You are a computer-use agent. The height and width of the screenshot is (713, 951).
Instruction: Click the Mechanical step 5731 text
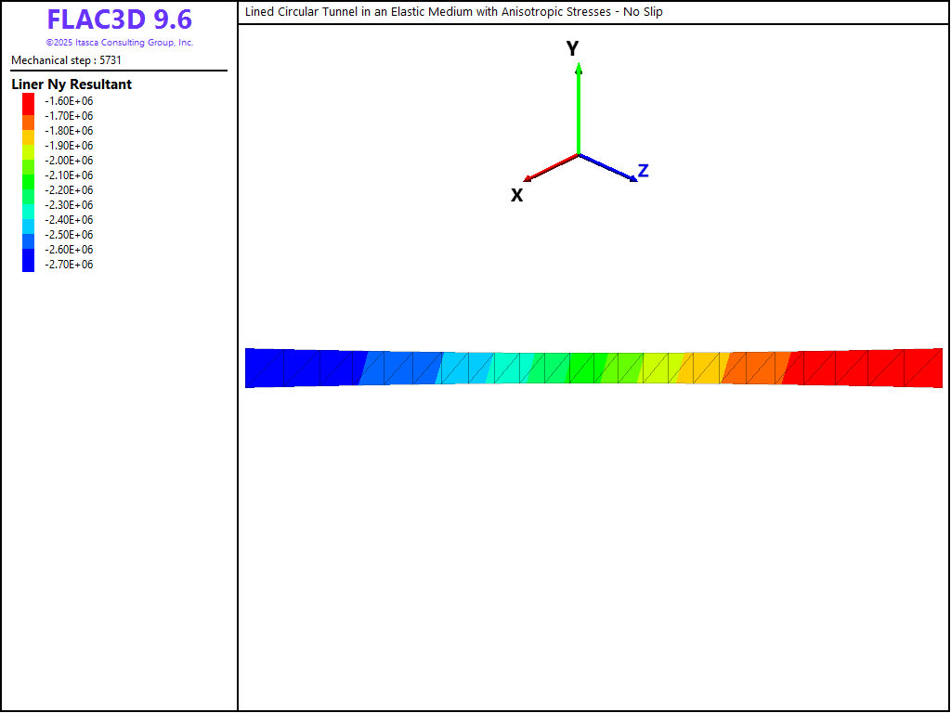[66, 60]
